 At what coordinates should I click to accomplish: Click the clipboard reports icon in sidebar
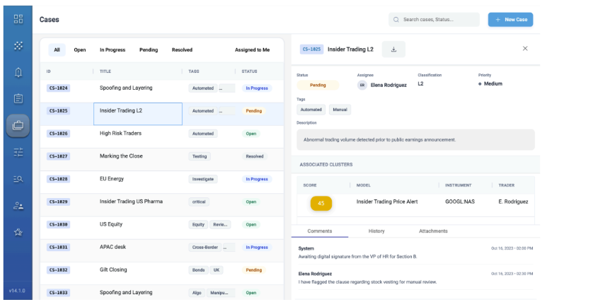pos(18,98)
